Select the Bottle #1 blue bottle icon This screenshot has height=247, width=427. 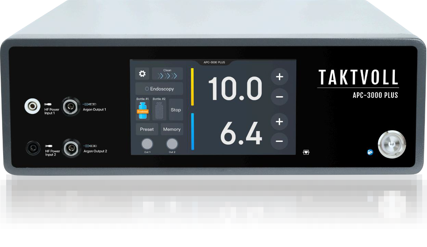pyautogui.click(x=142, y=111)
